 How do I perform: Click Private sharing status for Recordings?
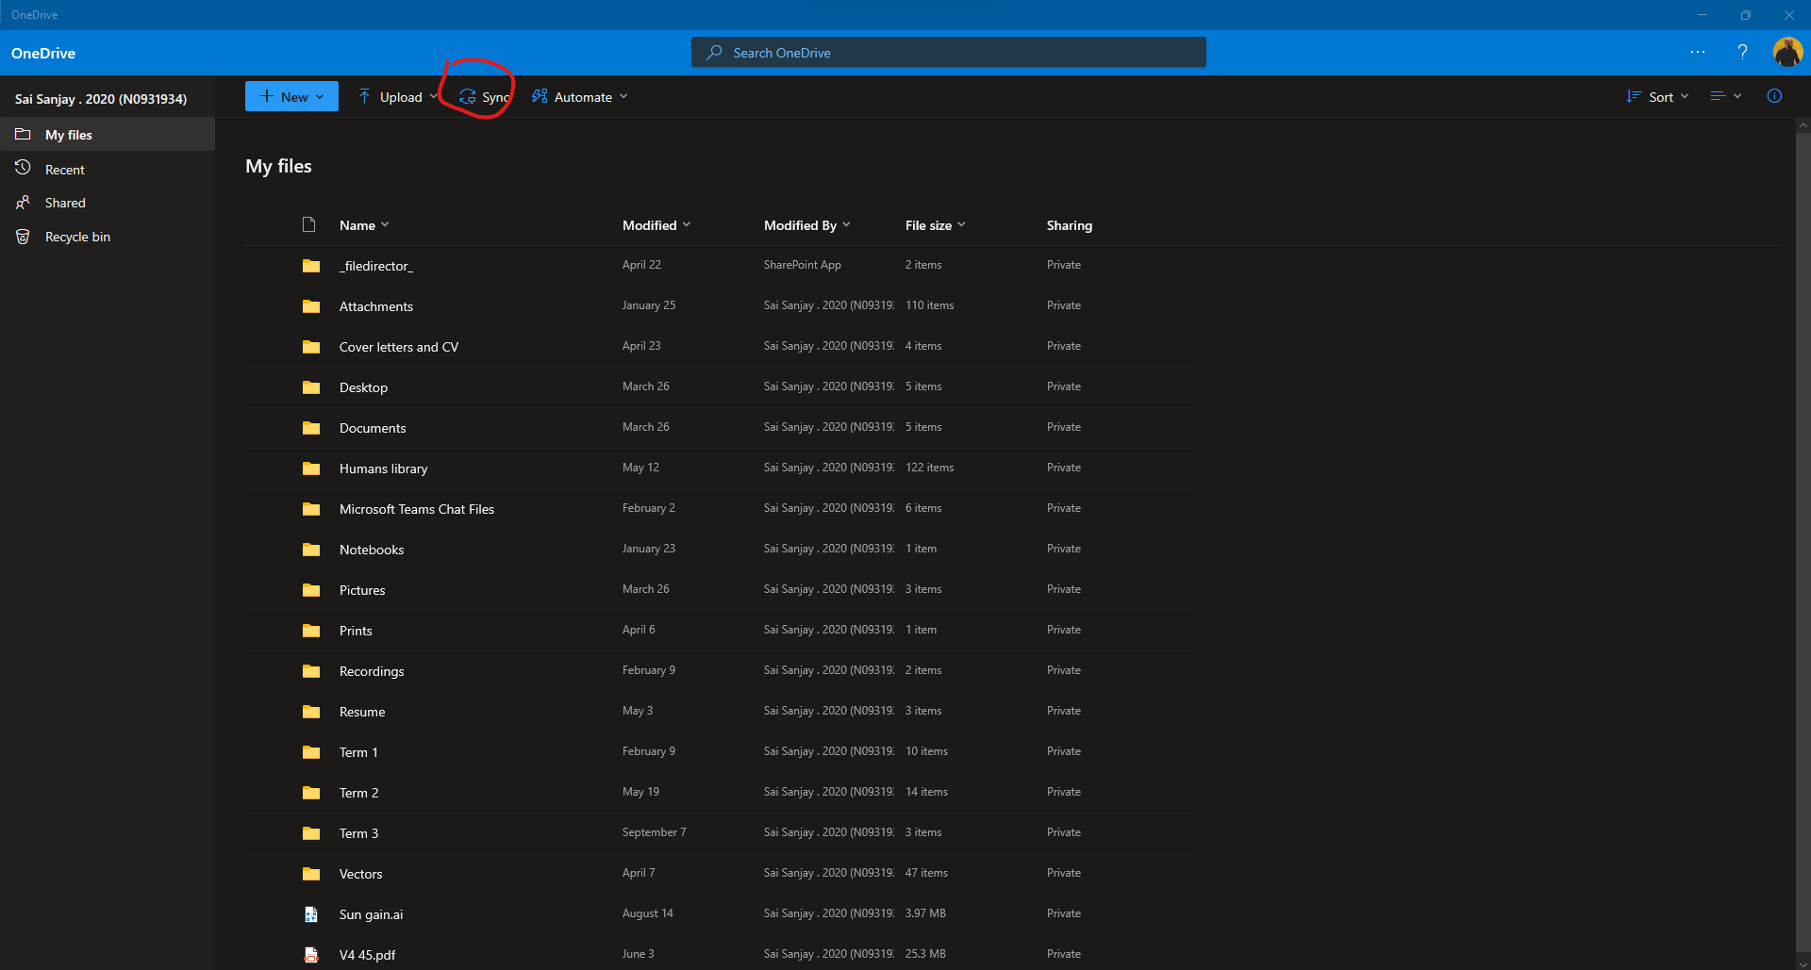coord(1064,670)
